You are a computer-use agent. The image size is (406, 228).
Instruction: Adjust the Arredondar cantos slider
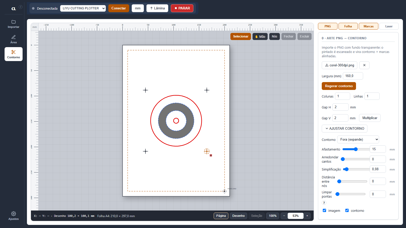355,159
